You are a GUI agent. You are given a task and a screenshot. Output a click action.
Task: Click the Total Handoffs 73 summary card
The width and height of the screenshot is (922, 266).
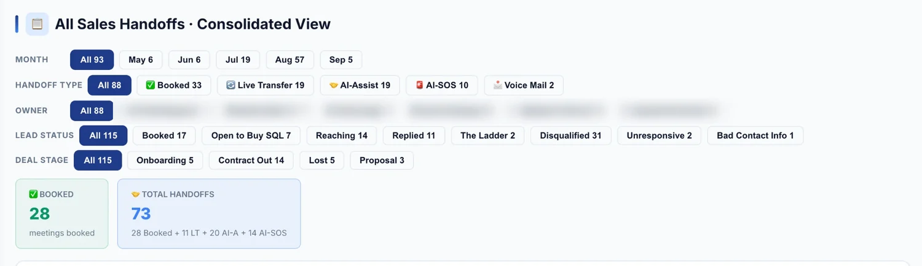209,213
